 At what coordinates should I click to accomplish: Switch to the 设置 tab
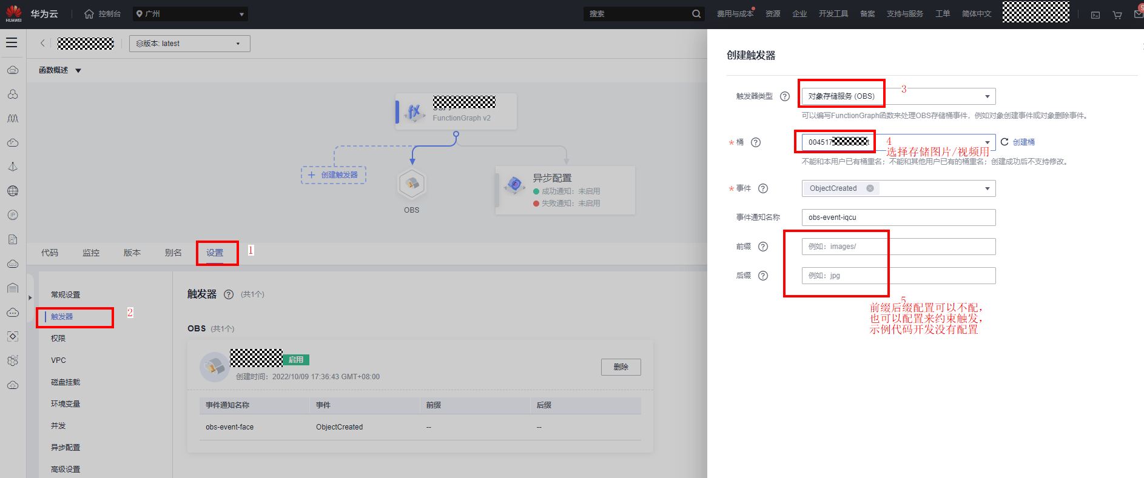coord(215,253)
